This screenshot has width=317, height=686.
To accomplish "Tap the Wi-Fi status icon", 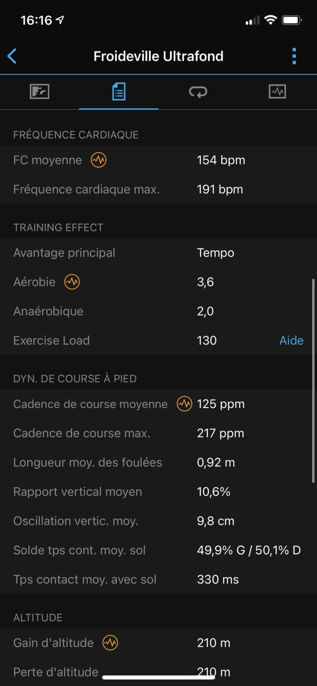I will pos(271,20).
